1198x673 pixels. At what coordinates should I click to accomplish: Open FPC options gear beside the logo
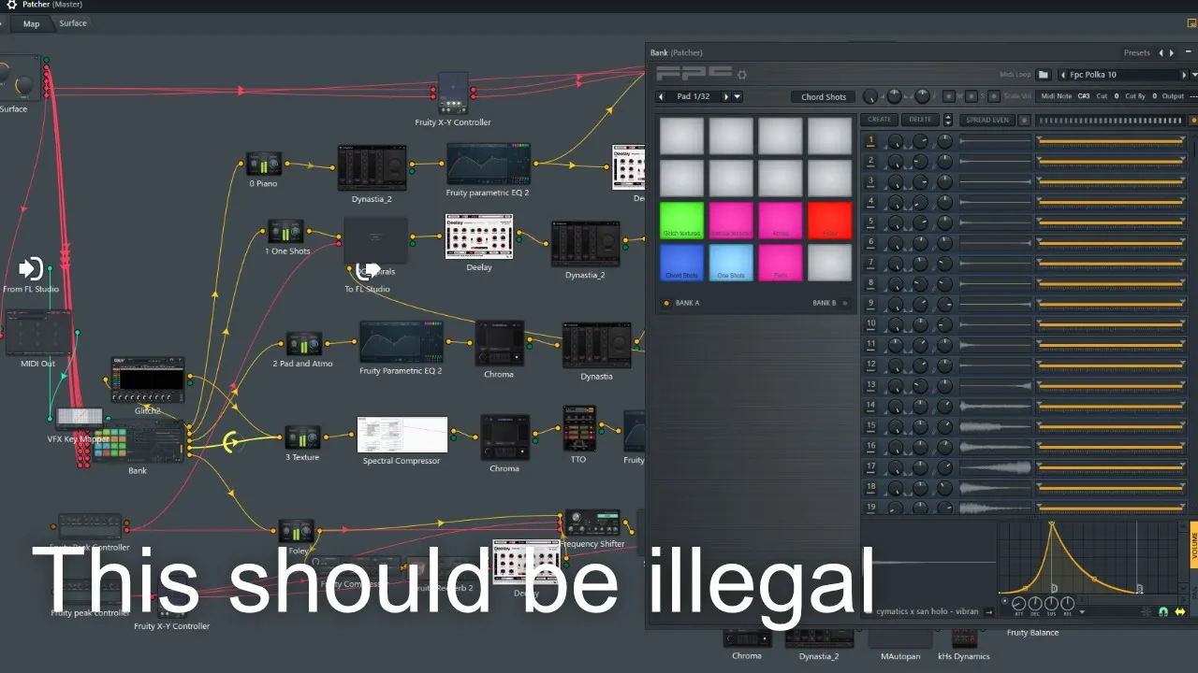[x=742, y=75]
